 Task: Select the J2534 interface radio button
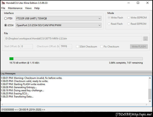(6, 25)
